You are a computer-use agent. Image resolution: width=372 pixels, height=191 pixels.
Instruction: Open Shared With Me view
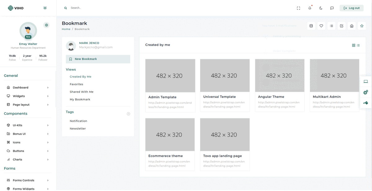pyautogui.click(x=82, y=92)
